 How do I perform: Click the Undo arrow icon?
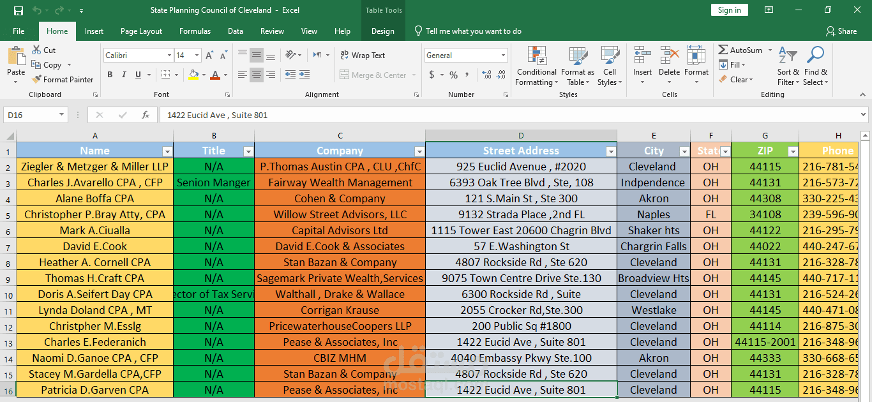(37, 10)
